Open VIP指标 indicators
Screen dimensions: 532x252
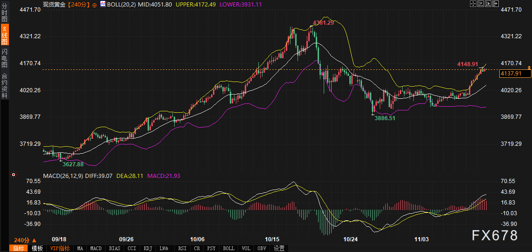coord(60,248)
